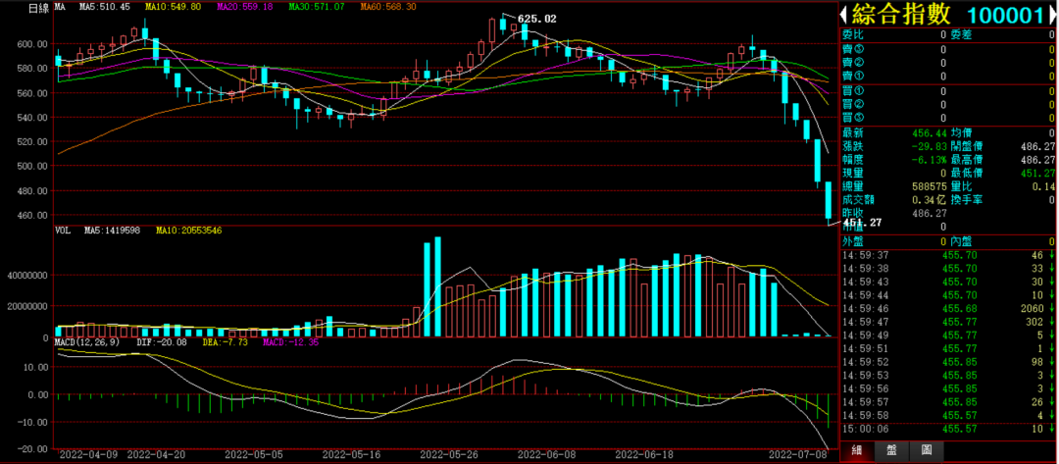Click the 2022-07-08 date label

click(x=799, y=454)
